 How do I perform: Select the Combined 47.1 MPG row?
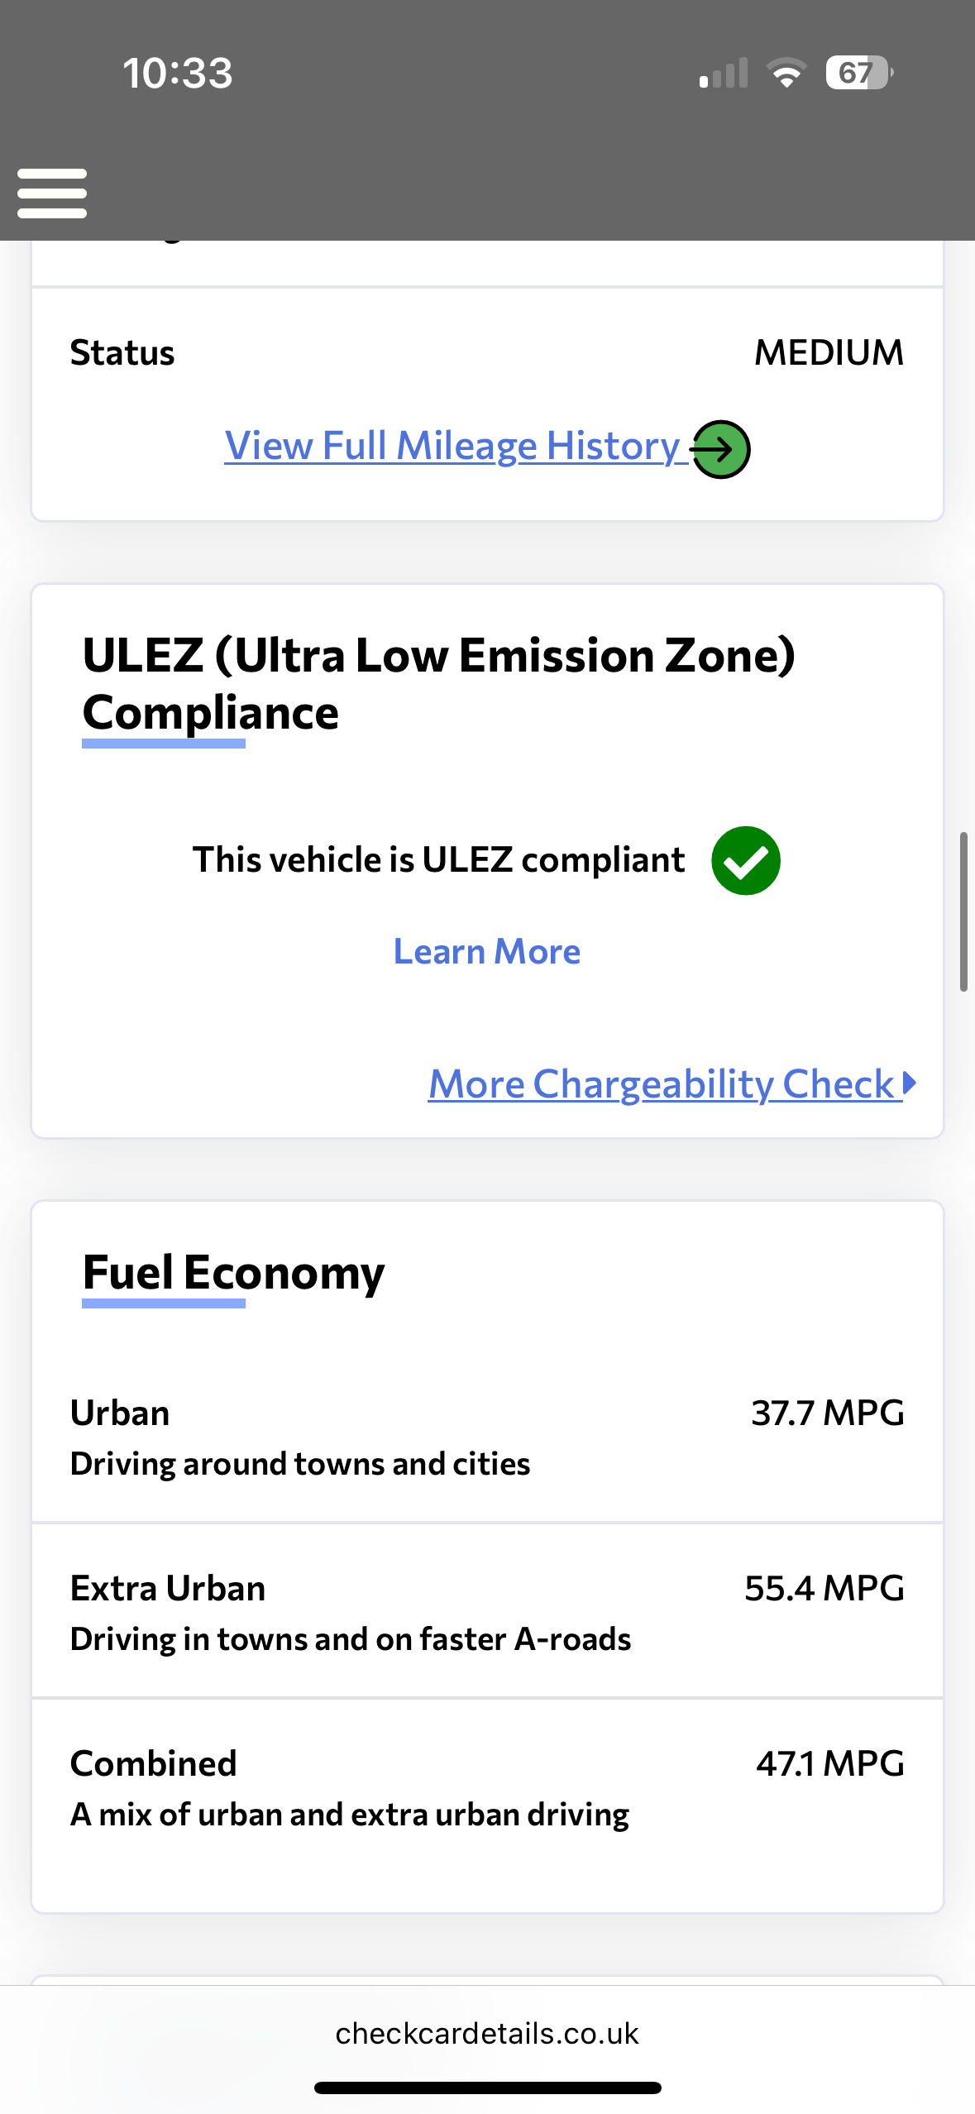487,1788
